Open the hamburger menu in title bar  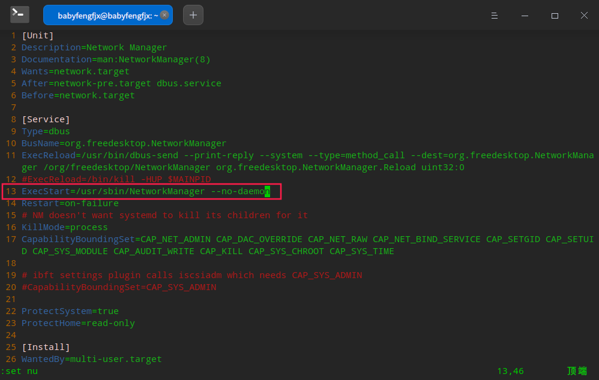point(495,15)
